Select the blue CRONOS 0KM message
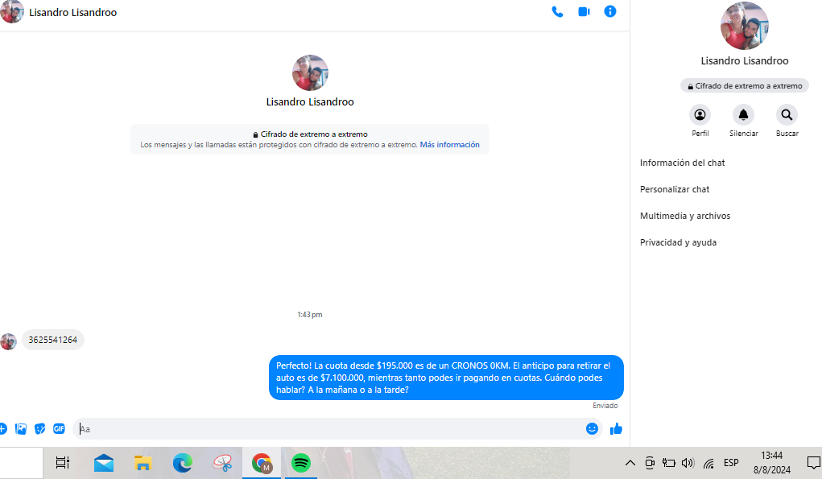 coord(446,378)
